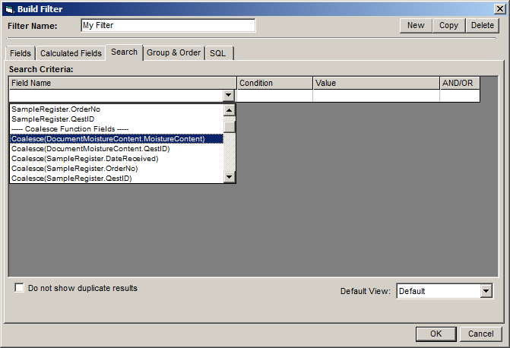Viewport: 510px width, 348px height.
Task: Choose SampleRegister.OrderNo in field list
Action: [55, 109]
